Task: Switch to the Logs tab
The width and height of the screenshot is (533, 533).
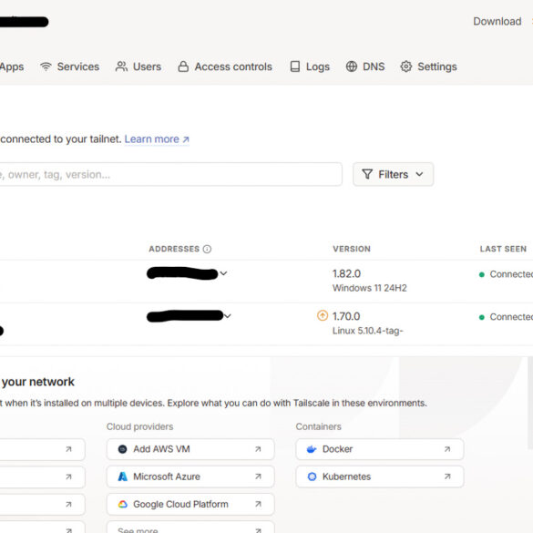Action: (310, 67)
